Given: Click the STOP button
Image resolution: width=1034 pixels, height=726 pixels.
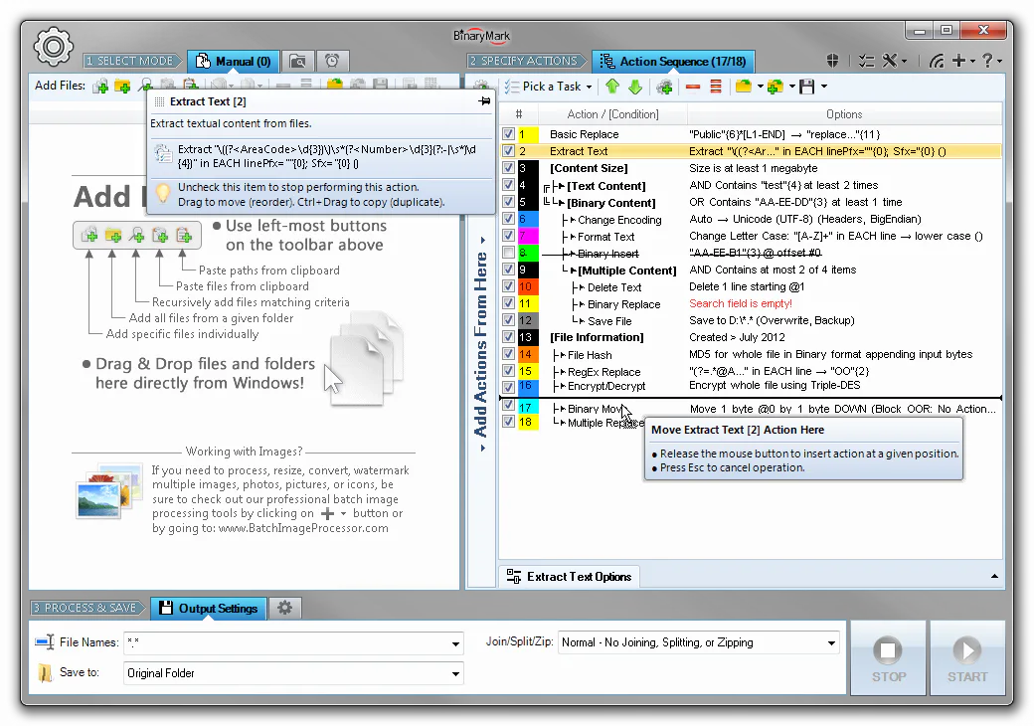Looking at the screenshot, I should tap(888, 657).
